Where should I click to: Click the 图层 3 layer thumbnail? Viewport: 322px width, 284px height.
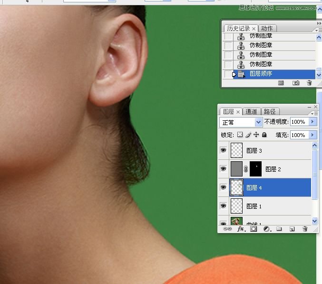236,150
